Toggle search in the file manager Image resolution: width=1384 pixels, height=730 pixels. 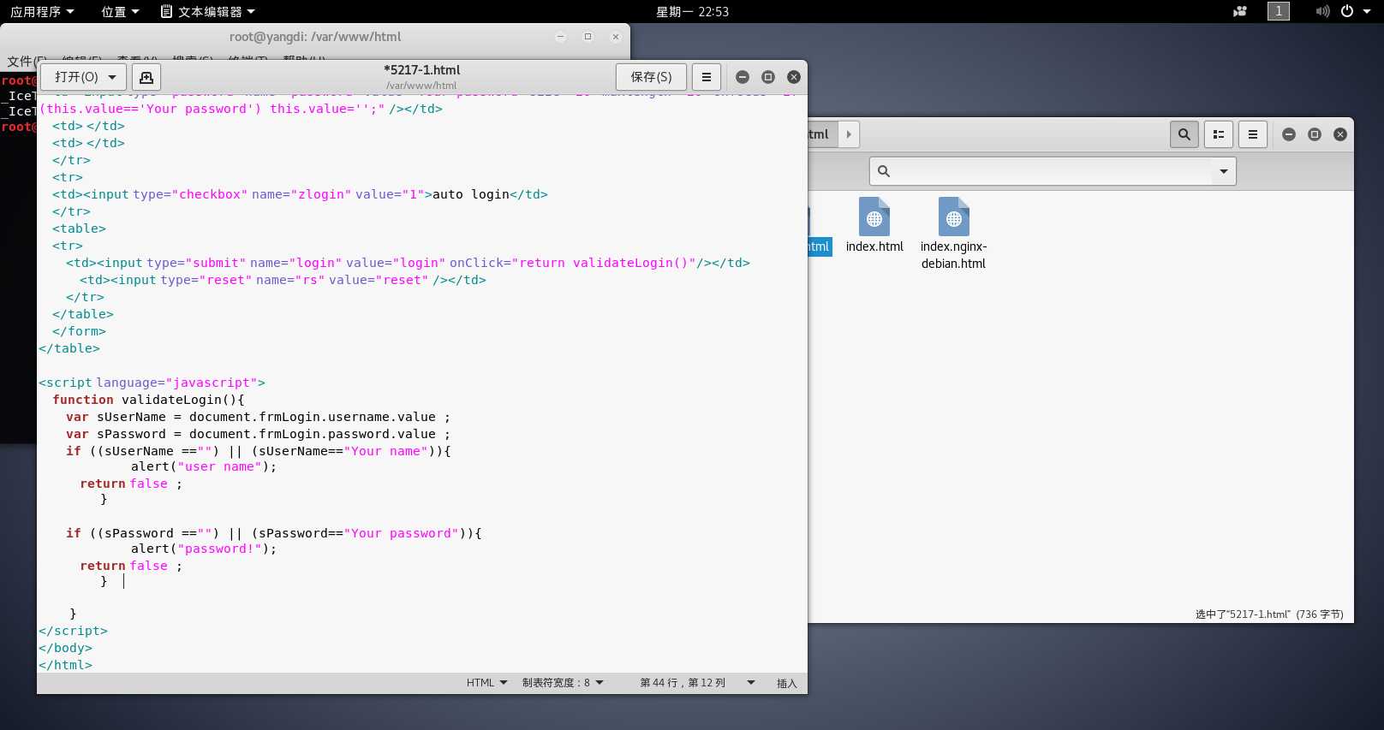coord(1184,134)
